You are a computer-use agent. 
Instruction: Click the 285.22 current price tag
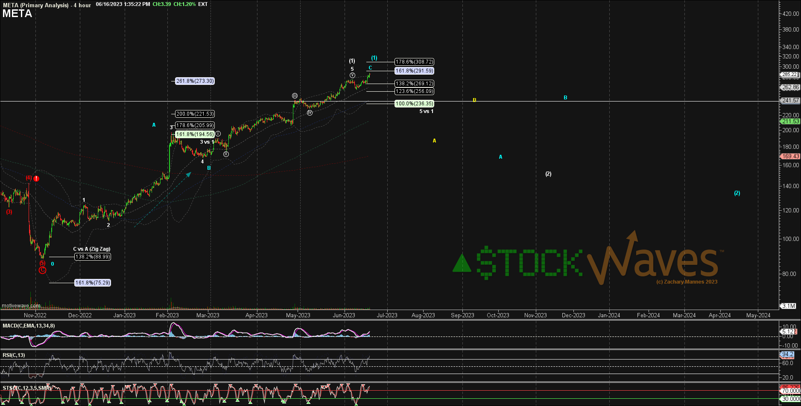click(x=789, y=74)
